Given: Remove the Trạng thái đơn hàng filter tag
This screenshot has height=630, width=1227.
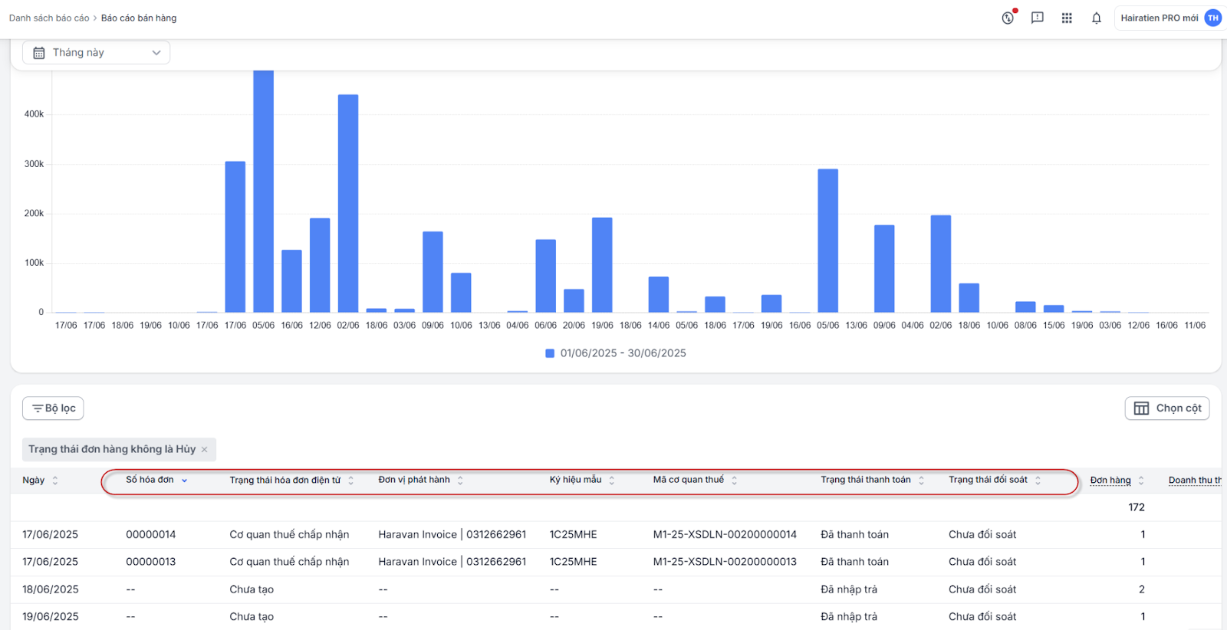Looking at the screenshot, I should [x=205, y=450].
